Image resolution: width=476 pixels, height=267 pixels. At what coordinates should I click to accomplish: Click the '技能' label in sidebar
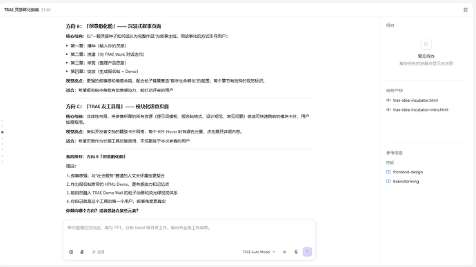tap(390, 162)
